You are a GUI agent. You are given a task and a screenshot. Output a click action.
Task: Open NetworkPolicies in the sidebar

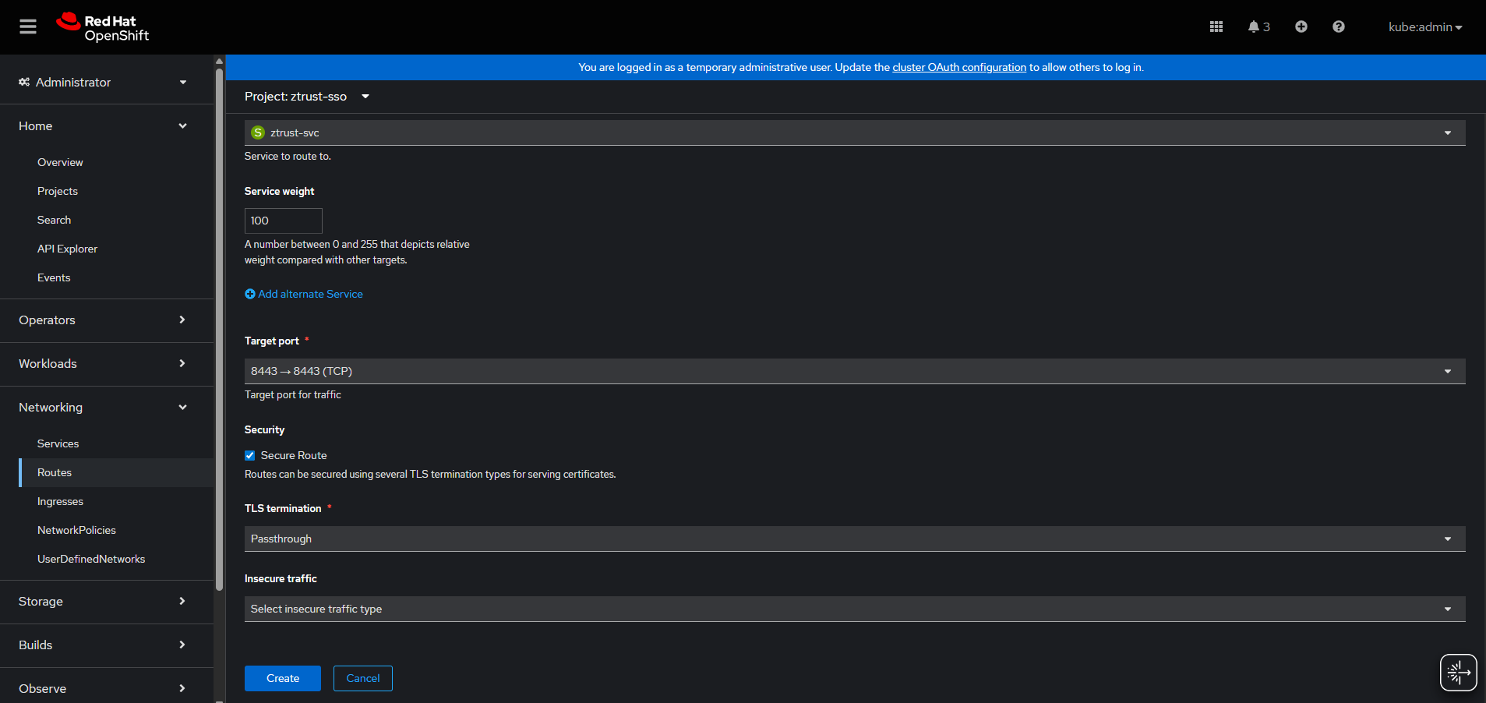[x=76, y=531]
